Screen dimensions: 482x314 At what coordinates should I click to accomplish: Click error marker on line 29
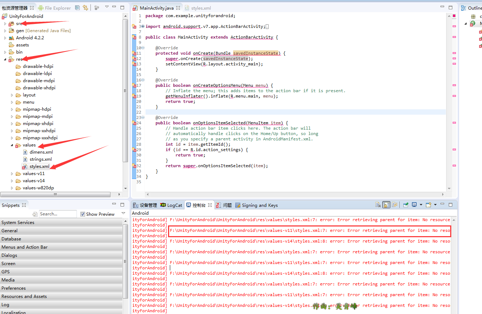click(134, 150)
